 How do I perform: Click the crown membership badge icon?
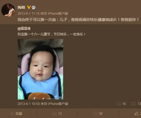34,7
